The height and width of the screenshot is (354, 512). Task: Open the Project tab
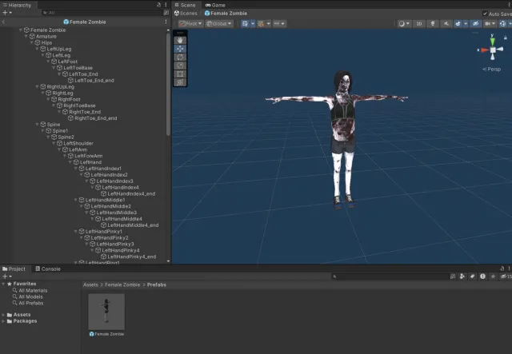[x=14, y=268]
